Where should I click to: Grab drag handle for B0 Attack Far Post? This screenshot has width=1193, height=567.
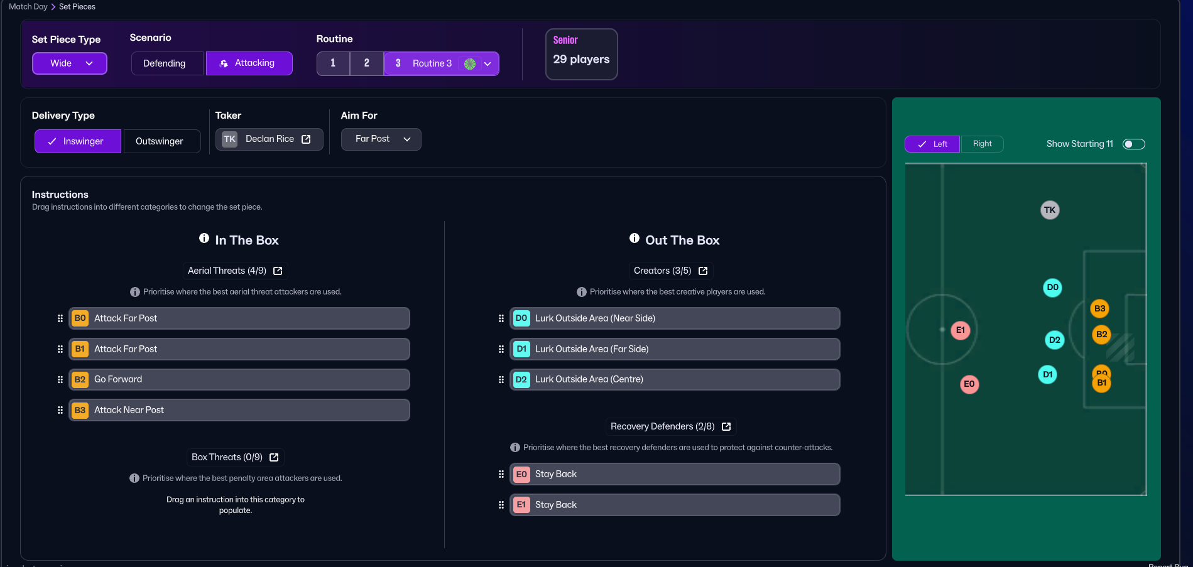60,318
